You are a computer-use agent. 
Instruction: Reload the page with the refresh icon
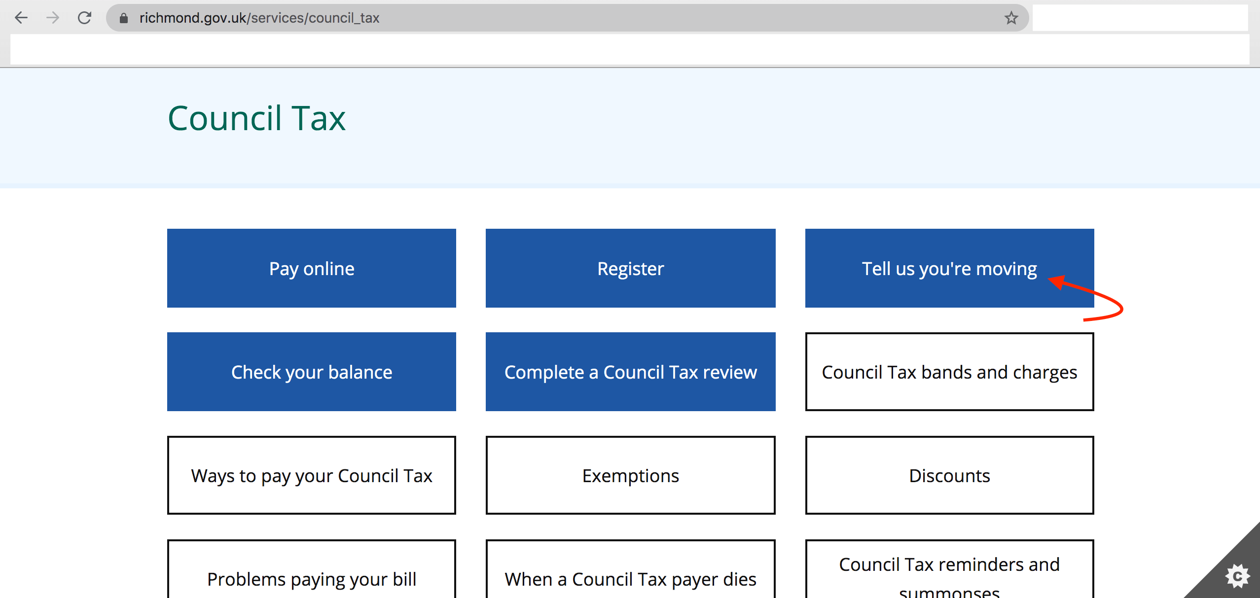[85, 18]
